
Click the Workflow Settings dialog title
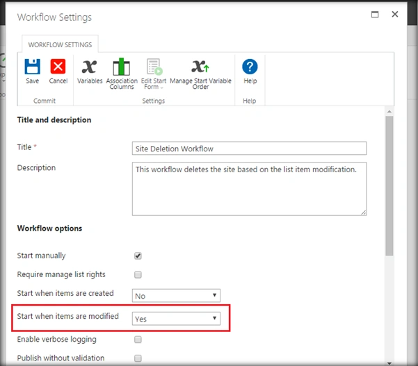click(x=54, y=17)
